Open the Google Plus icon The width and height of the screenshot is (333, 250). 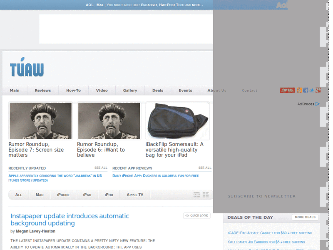318,90
